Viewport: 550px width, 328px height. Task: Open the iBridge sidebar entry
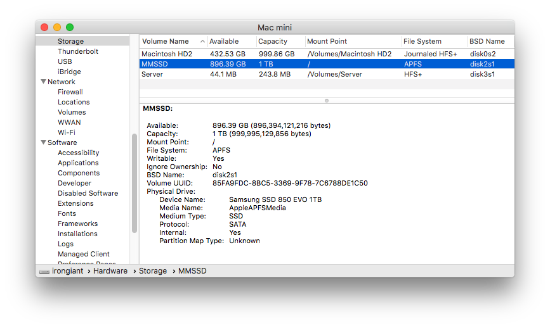click(x=69, y=72)
